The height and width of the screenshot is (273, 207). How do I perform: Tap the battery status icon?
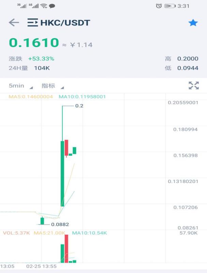pyautogui.click(x=169, y=6)
